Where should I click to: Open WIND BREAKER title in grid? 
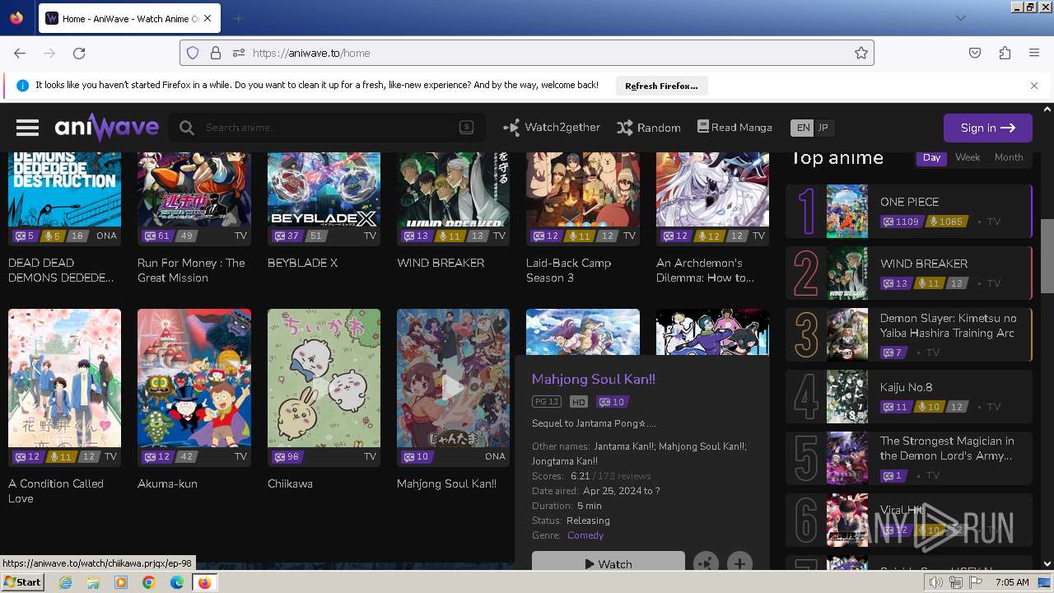tap(441, 263)
